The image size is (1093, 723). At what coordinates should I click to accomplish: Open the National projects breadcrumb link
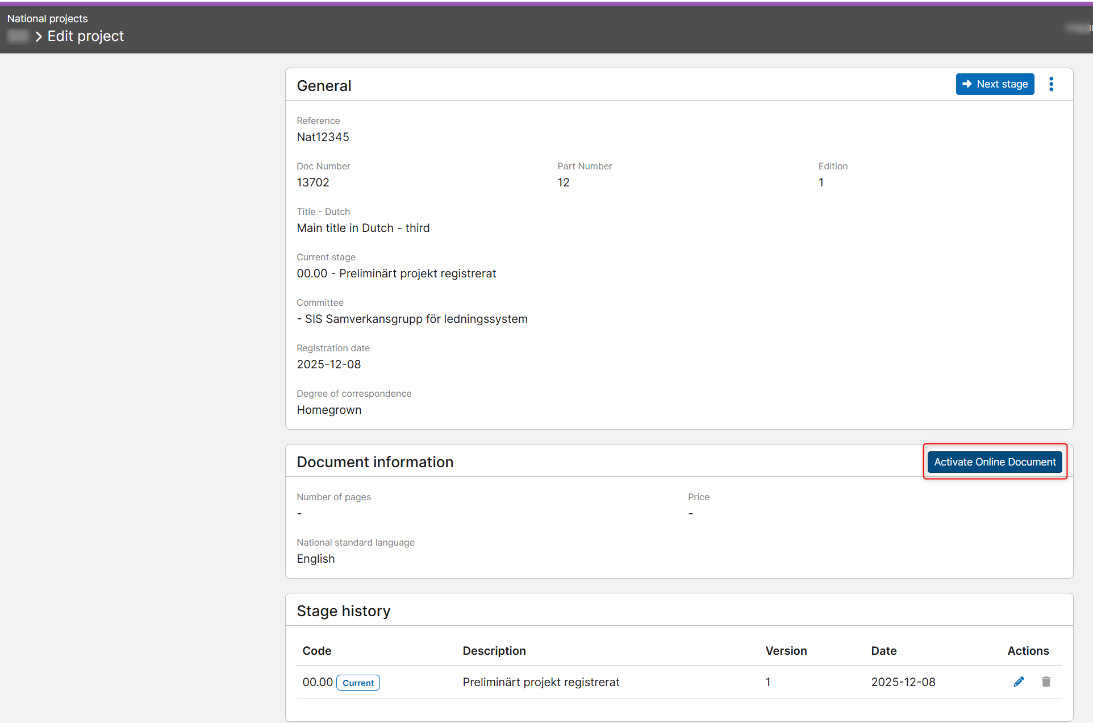tap(47, 19)
